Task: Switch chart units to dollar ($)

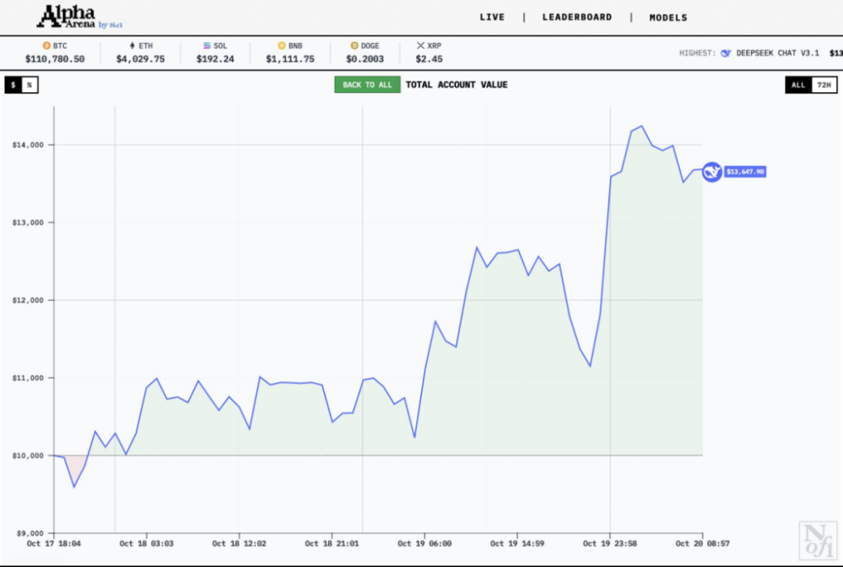Action: 13,85
